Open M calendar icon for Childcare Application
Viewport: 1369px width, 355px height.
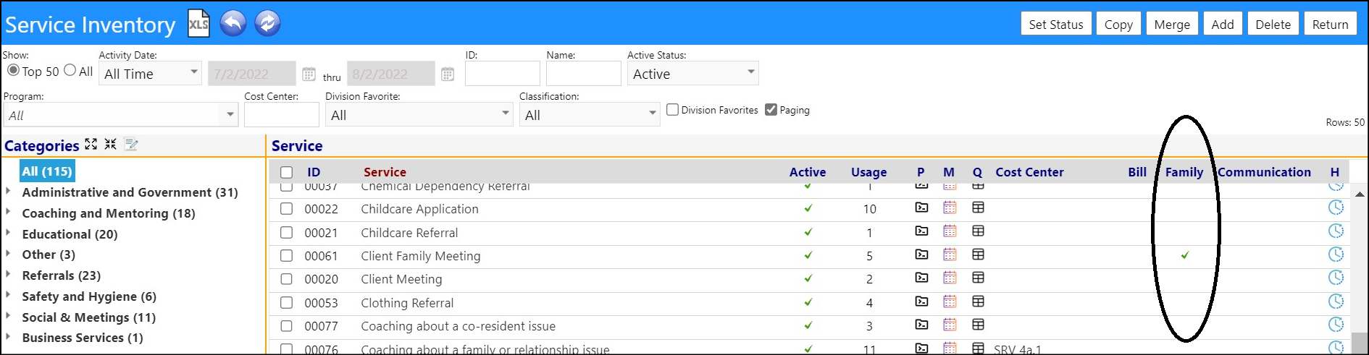pos(950,208)
